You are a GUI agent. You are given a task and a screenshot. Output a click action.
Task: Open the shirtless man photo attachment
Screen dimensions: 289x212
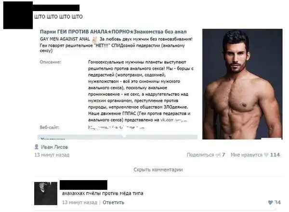pos(242,84)
